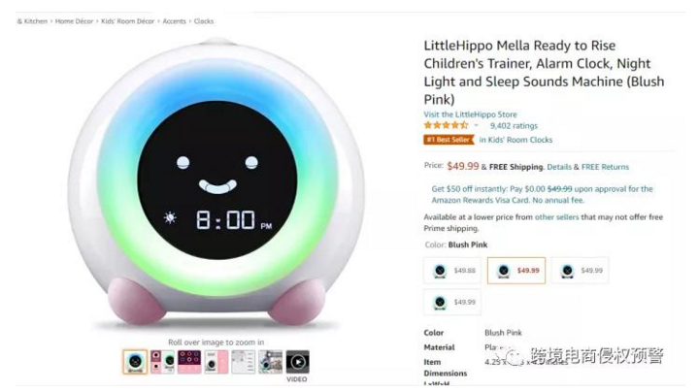Image resolution: width=698 pixels, height=391 pixels.
Task: Open the FREE Returns link
Action: 605,167
